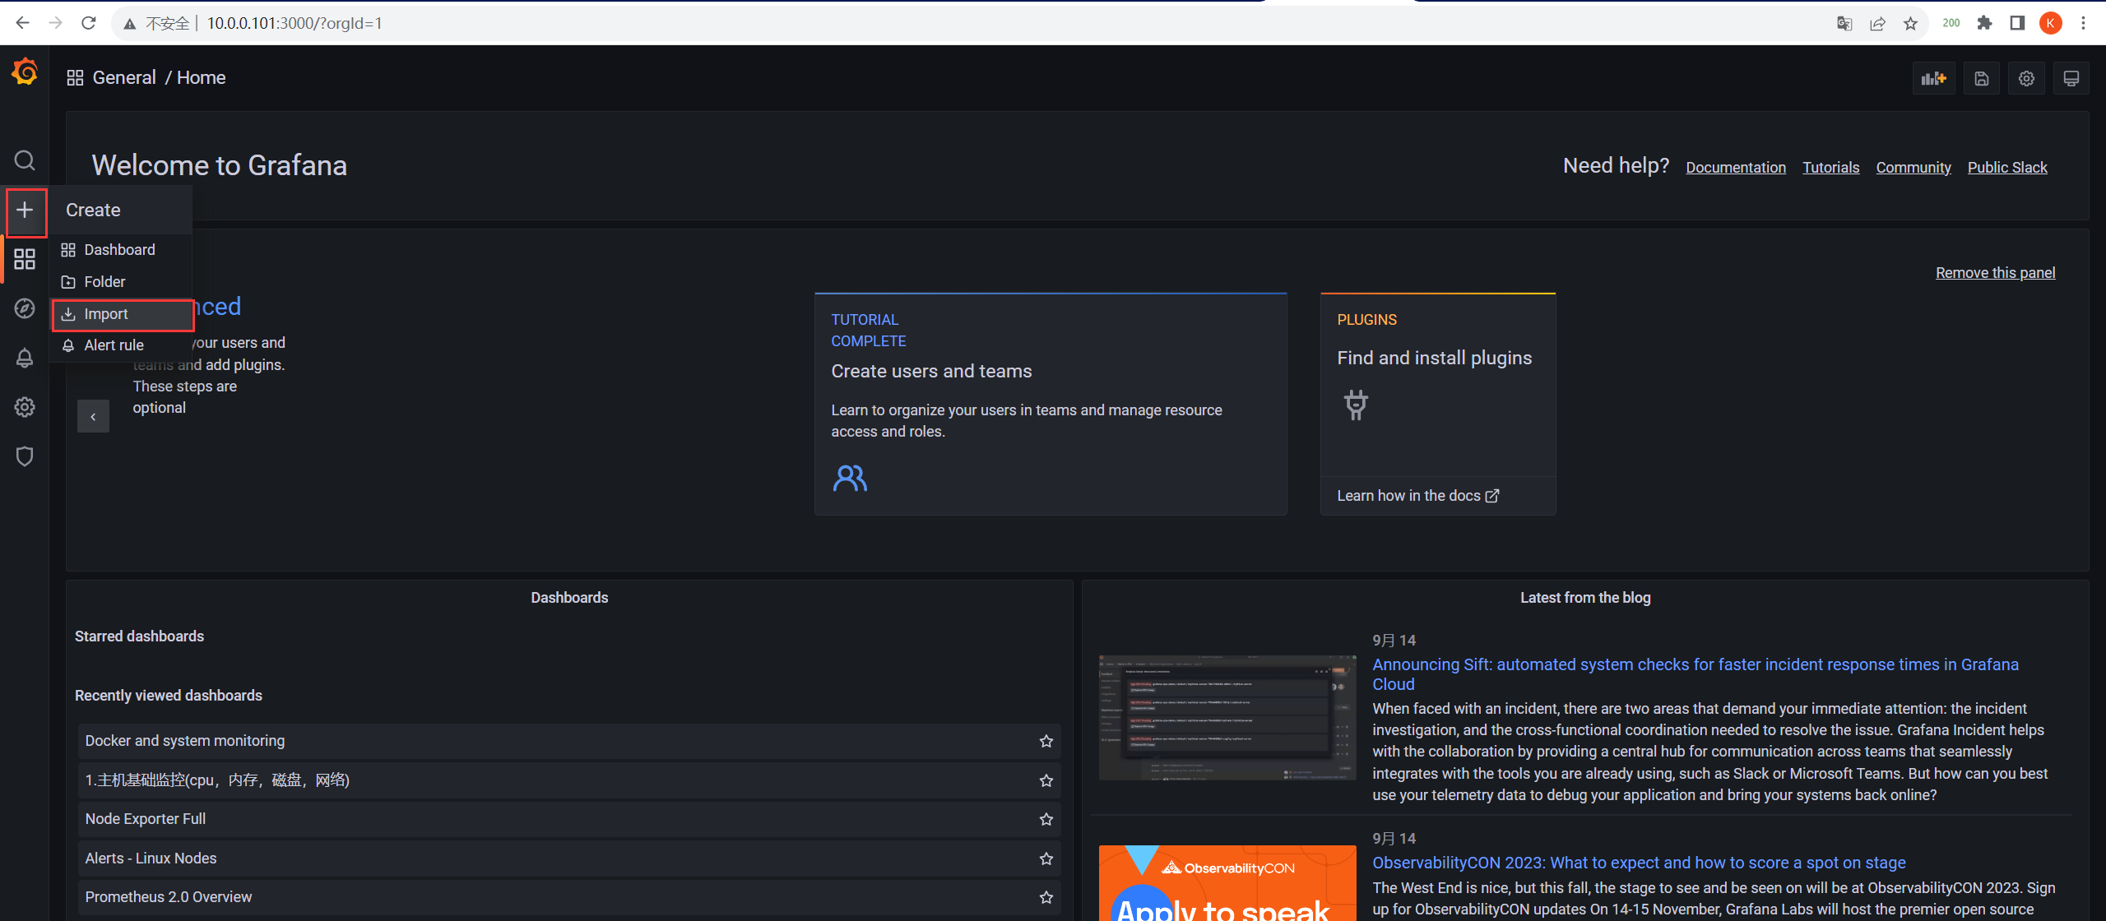The width and height of the screenshot is (2106, 921).
Task: Cycle view mode monitor icon
Action: (x=2071, y=78)
